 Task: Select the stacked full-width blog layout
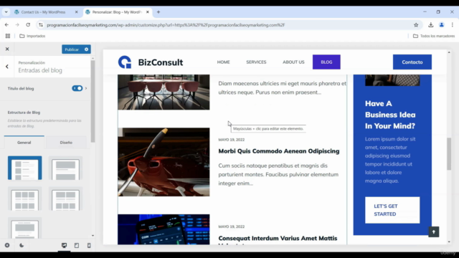point(65,168)
